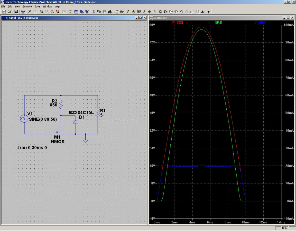
Task: Open the Control Panel hammer icon
Action: (23, 12)
